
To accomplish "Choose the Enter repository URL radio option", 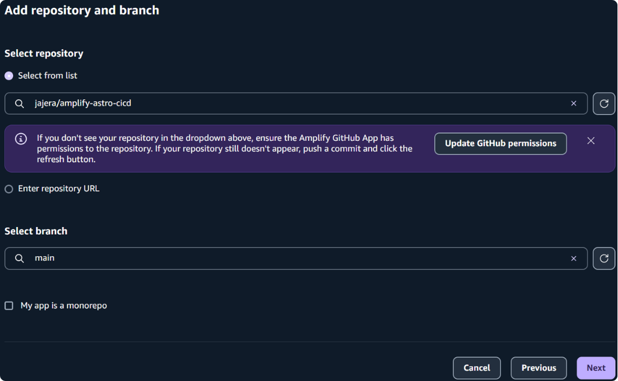I will pyautogui.click(x=9, y=189).
